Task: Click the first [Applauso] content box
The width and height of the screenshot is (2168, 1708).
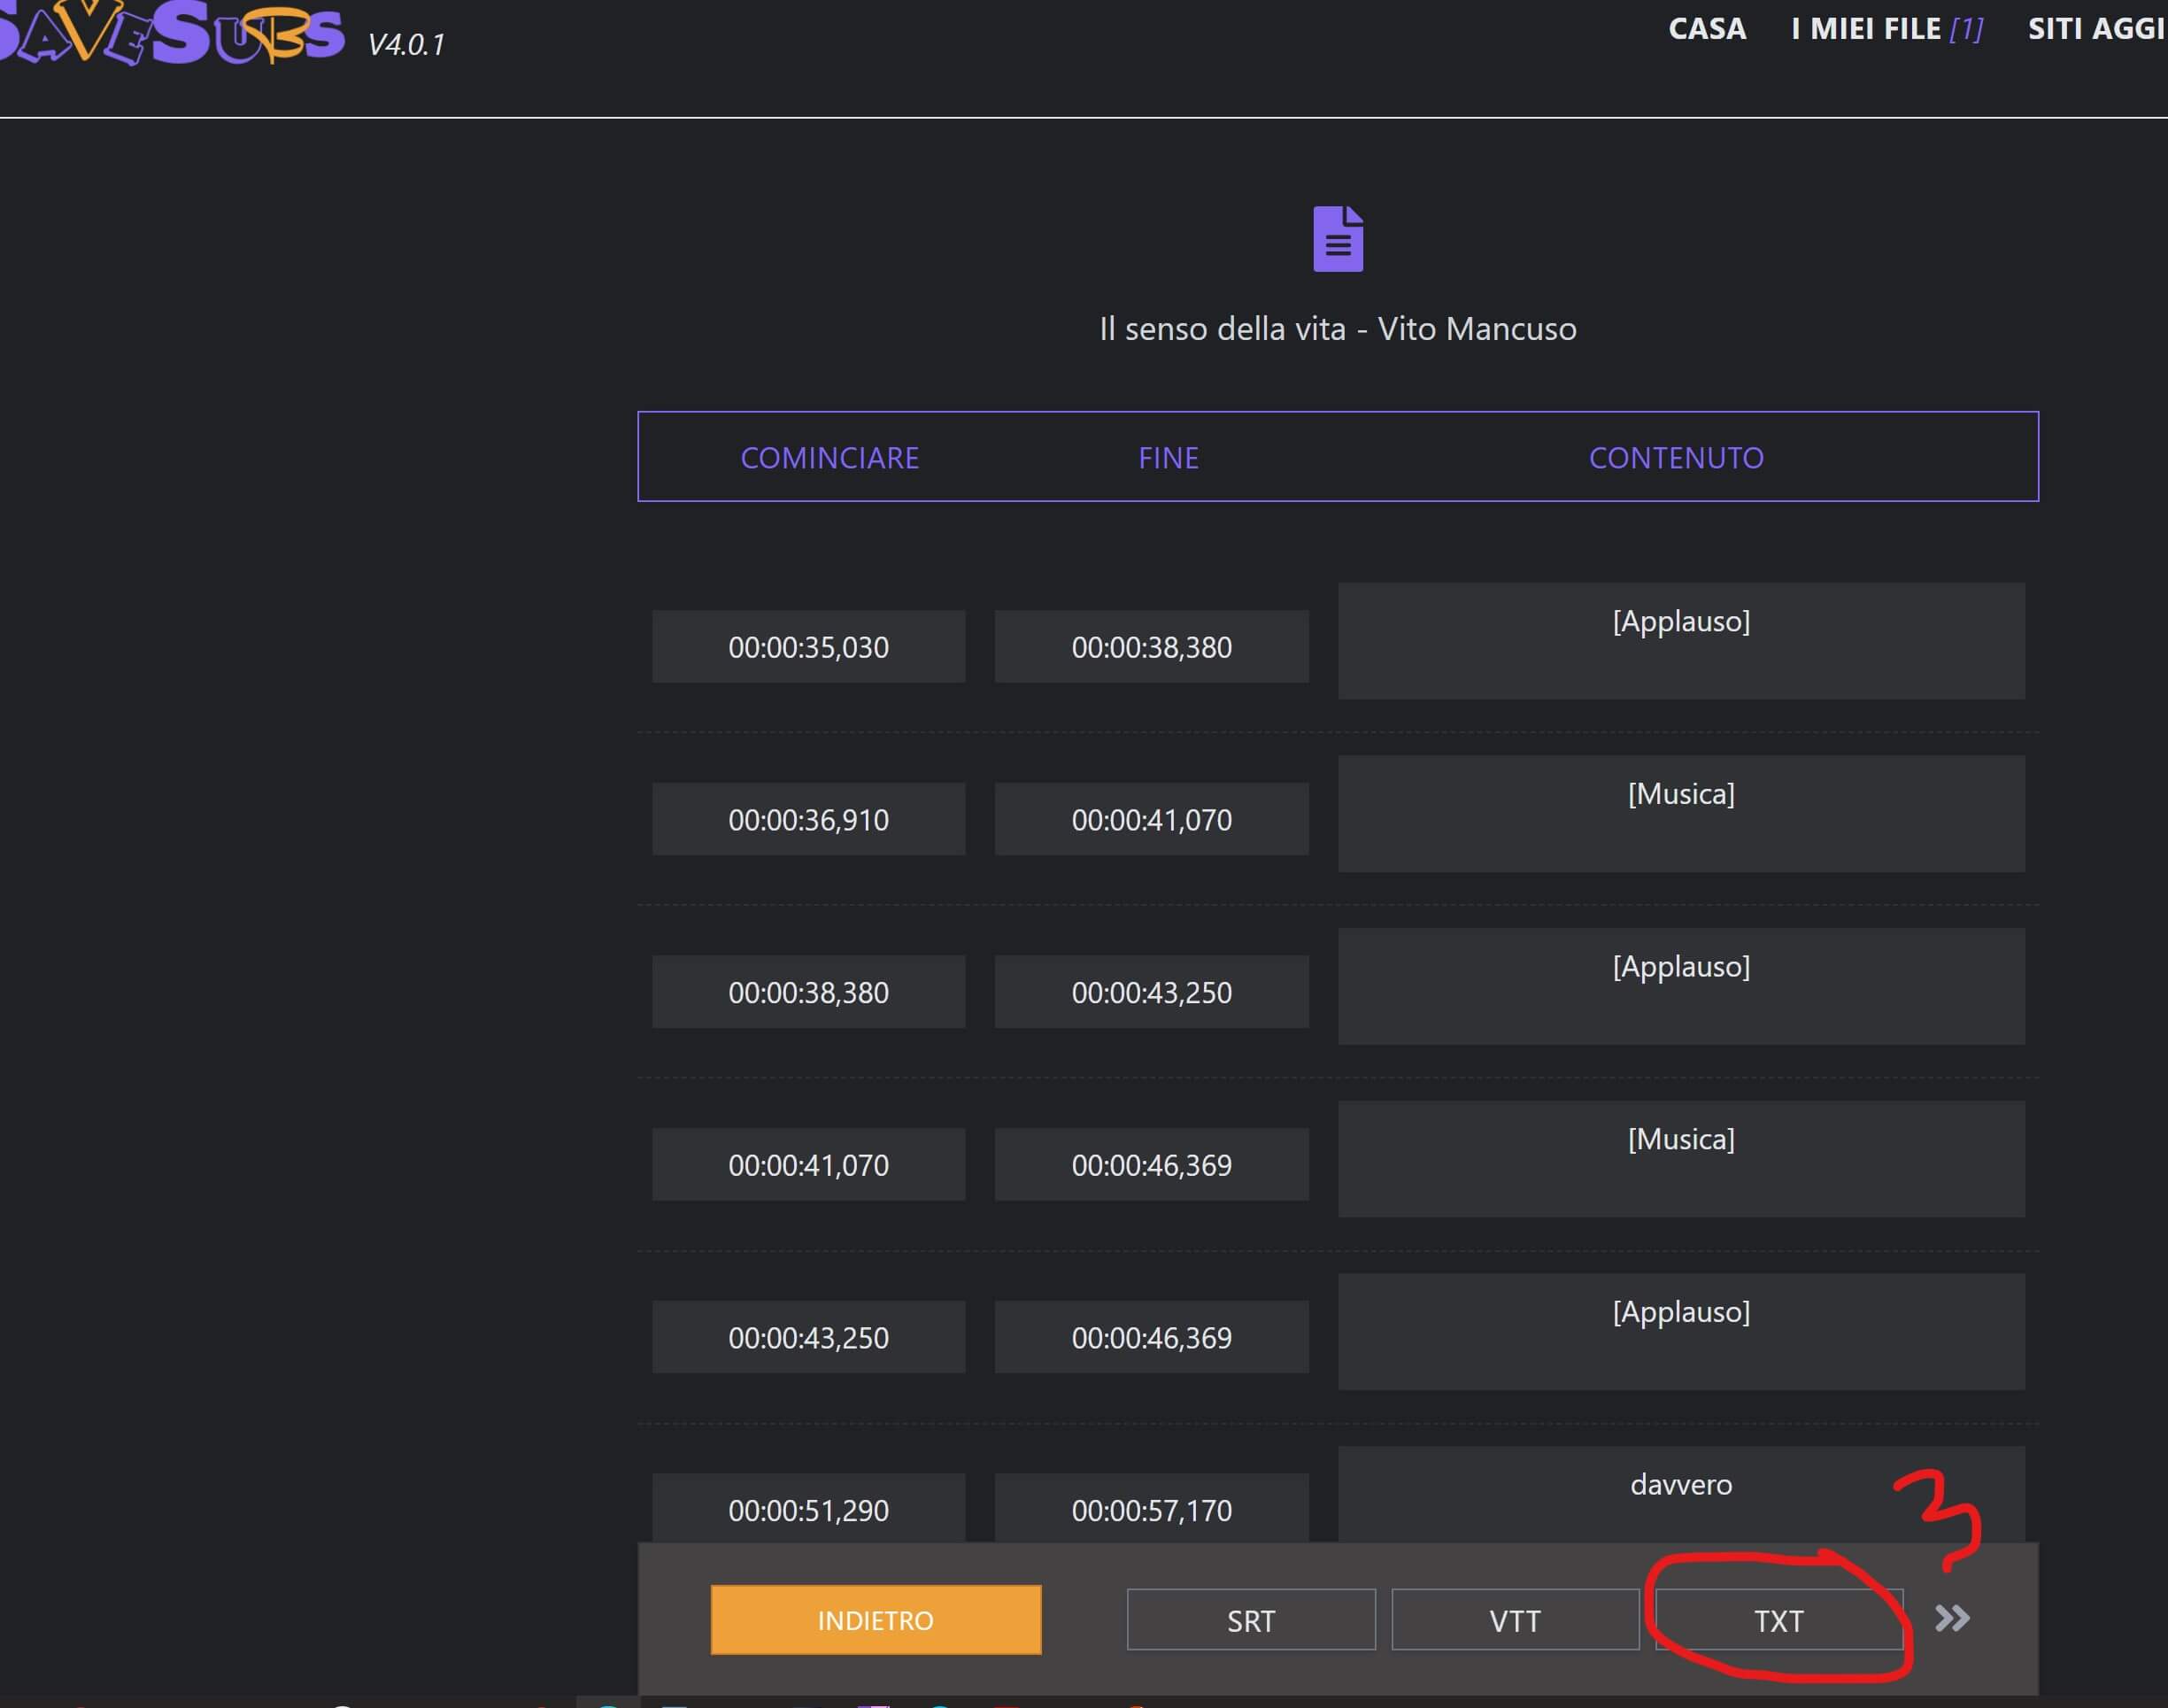Action: click(1680, 640)
